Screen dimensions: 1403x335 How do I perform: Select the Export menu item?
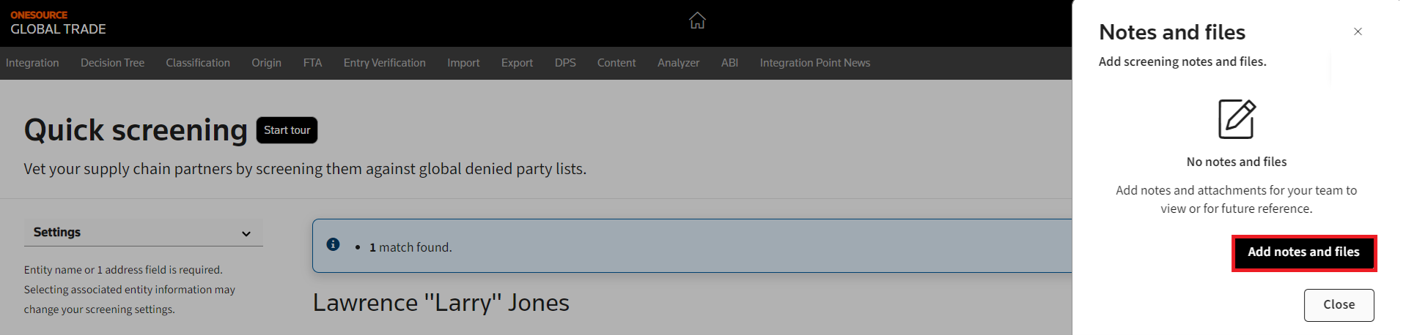coord(517,63)
